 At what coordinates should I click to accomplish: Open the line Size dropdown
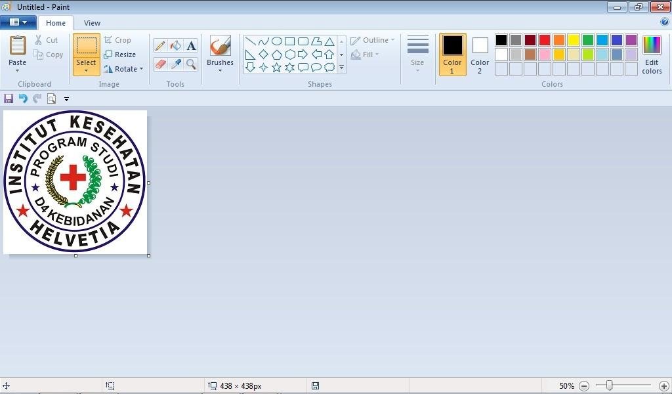point(417,55)
